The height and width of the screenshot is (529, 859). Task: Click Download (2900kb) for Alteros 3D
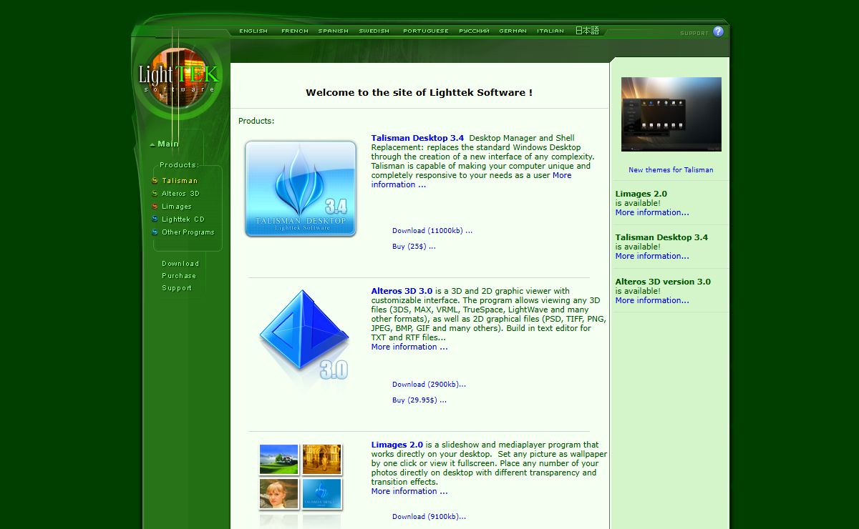[x=429, y=385]
